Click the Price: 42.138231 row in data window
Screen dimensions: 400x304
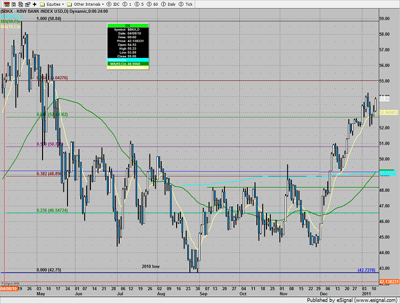click(128, 41)
